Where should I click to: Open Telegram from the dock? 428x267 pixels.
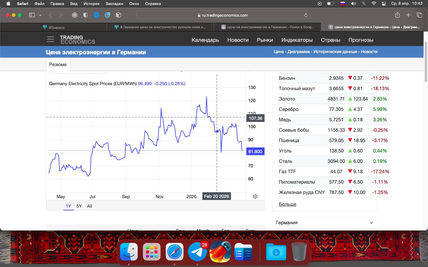pyautogui.click(x=197, y=252)
